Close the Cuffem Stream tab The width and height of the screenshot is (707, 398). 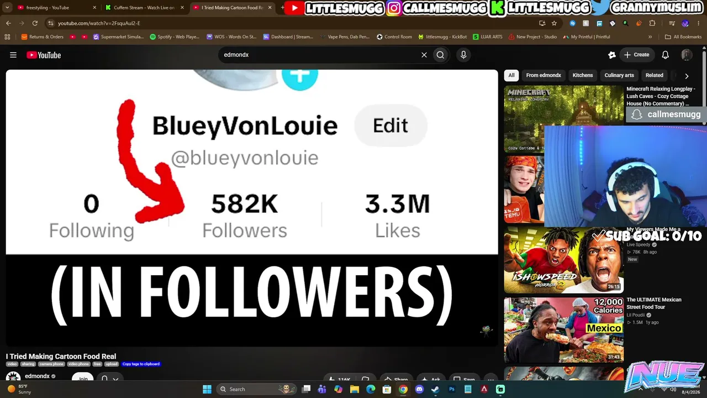coord(182,8)
